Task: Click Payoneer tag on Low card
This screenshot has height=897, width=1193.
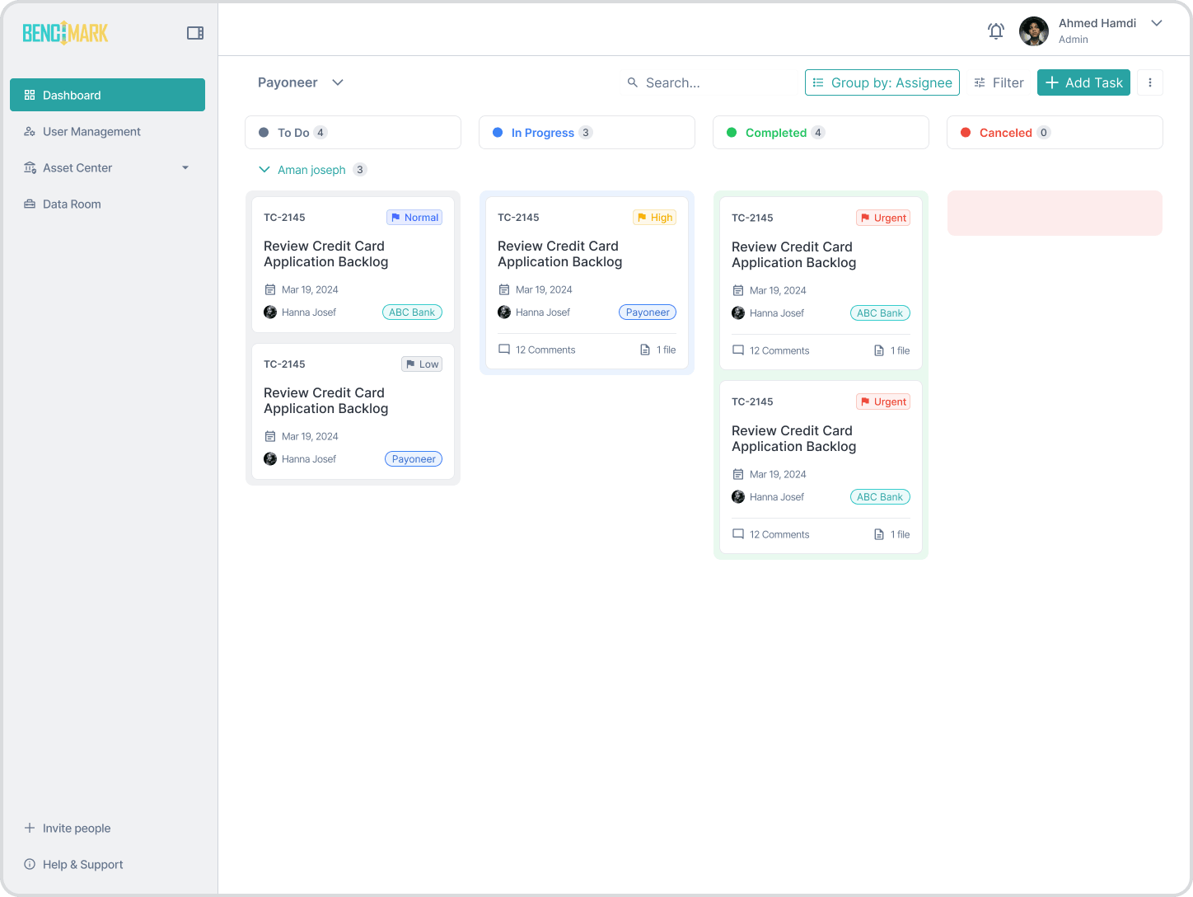Action: [x=414, y=459]
